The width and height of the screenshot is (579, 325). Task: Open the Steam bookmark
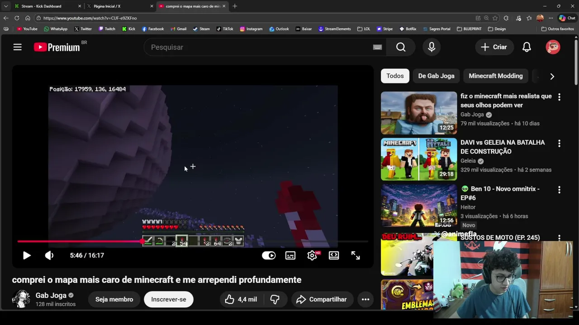pos(201,29)
